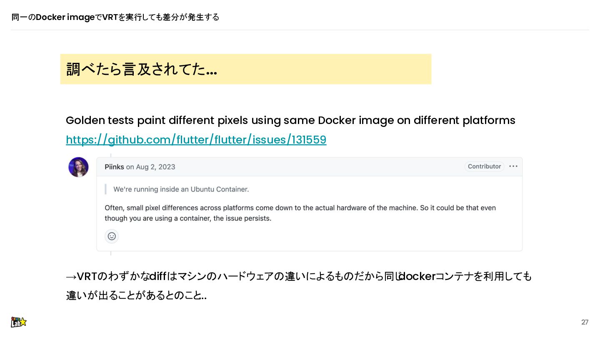Click the teamLab logo in the corner
Screen dimensions: 600x337
19,322
